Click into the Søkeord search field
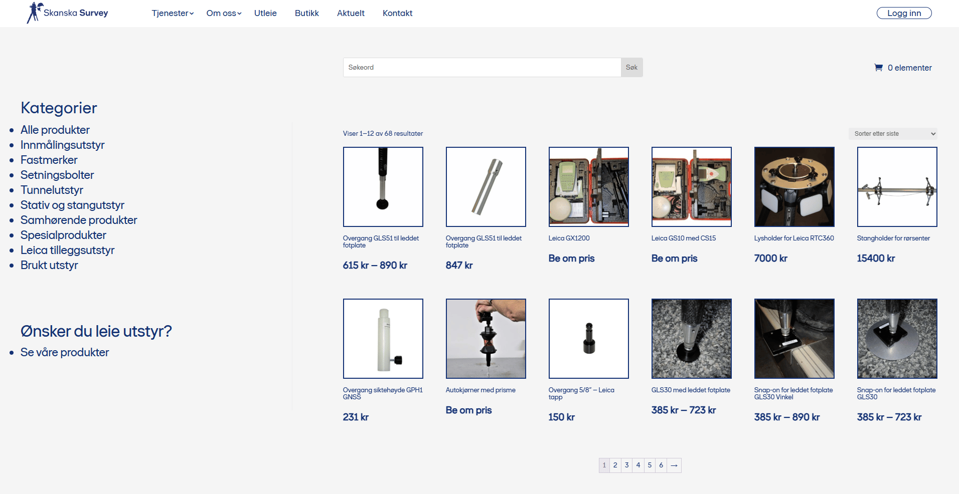This screenshot has width=959, height=494. tap(482, 67)
